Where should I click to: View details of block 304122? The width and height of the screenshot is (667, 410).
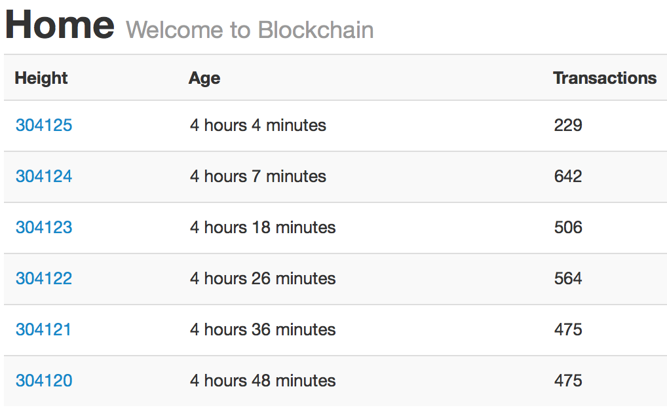pyautogui.click(x=44, y=278)
